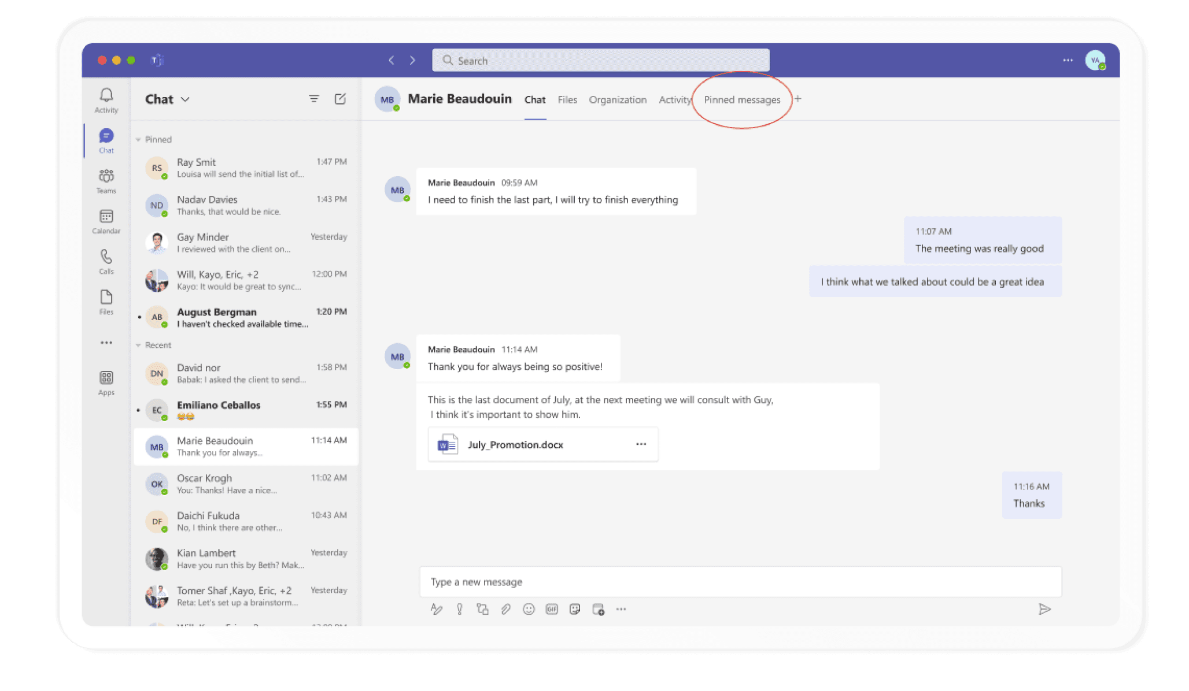Open chat with Gay Minder
This screenshot has height=691, width=1189.
point(246,243)
